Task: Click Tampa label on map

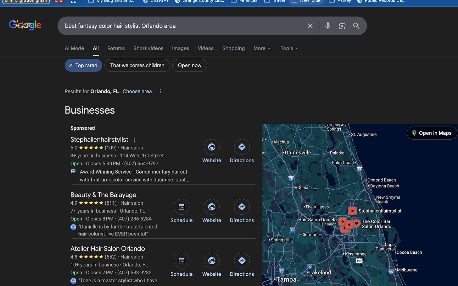Action: coord(286,279)
